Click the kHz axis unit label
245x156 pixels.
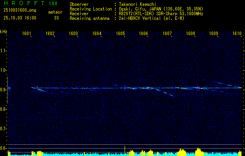(x=4, y=31)
